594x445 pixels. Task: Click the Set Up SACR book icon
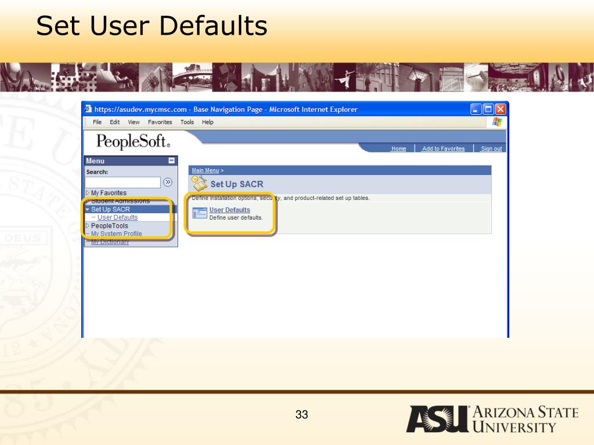point(199,184)
